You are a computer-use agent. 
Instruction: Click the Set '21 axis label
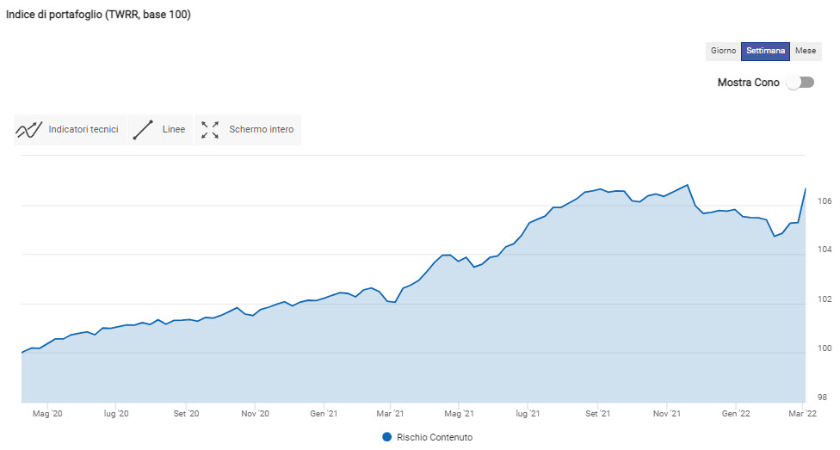pos(598,414)
